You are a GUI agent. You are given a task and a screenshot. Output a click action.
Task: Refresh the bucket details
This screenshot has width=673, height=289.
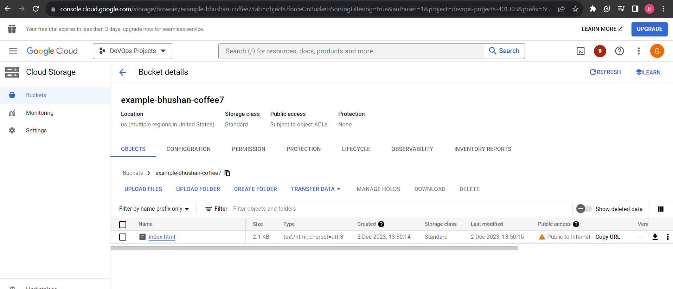point(605,72)
